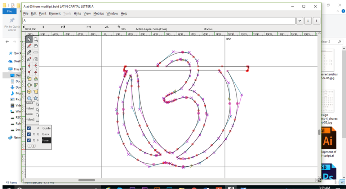Open the Element menu

tap(55, 13)
